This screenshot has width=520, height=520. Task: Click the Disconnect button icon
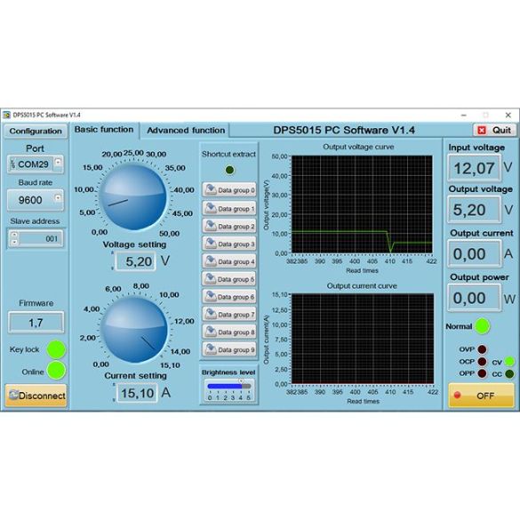point(14,395)
